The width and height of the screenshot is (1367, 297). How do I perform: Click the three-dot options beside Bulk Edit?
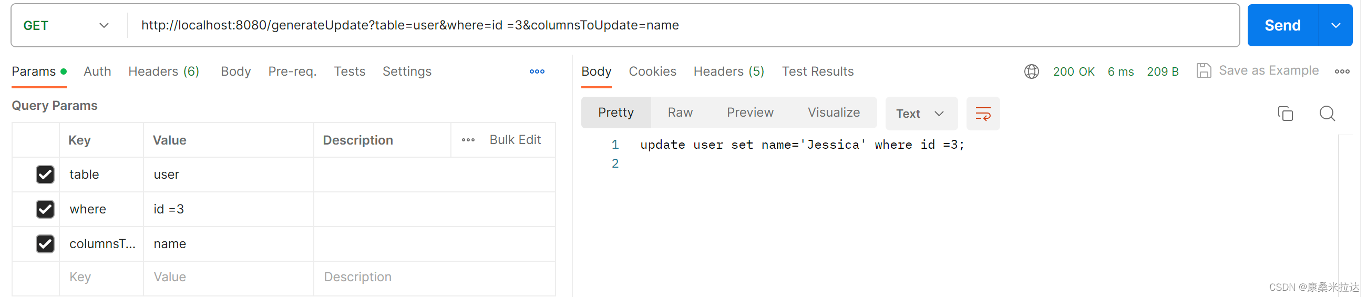pyautogui.click(x=468, y=140)
